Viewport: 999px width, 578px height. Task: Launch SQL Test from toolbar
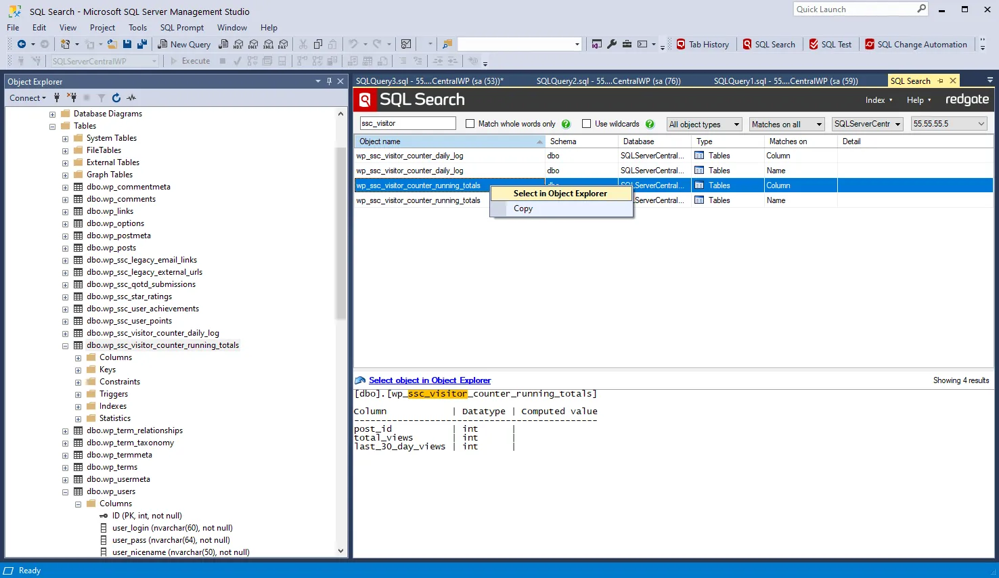pyautogui.click(x=830, y=45)
